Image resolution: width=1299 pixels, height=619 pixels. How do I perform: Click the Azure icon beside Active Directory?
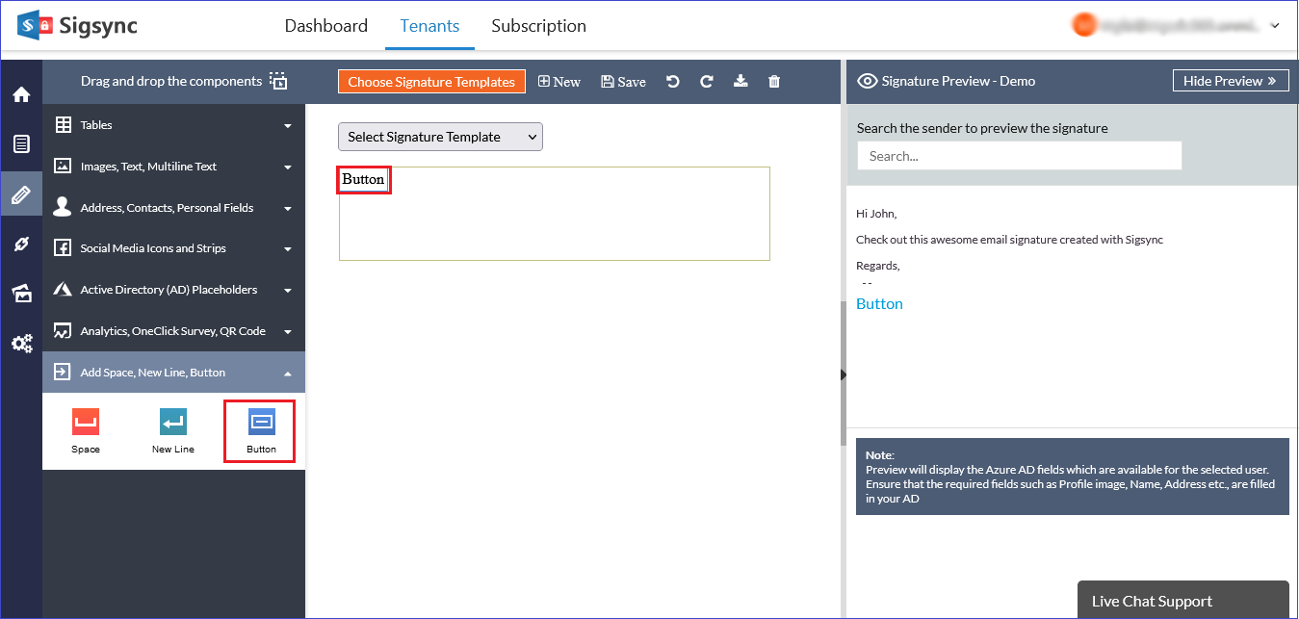point(63,290)
